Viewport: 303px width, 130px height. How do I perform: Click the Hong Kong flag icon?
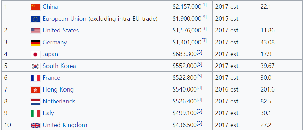35,90
